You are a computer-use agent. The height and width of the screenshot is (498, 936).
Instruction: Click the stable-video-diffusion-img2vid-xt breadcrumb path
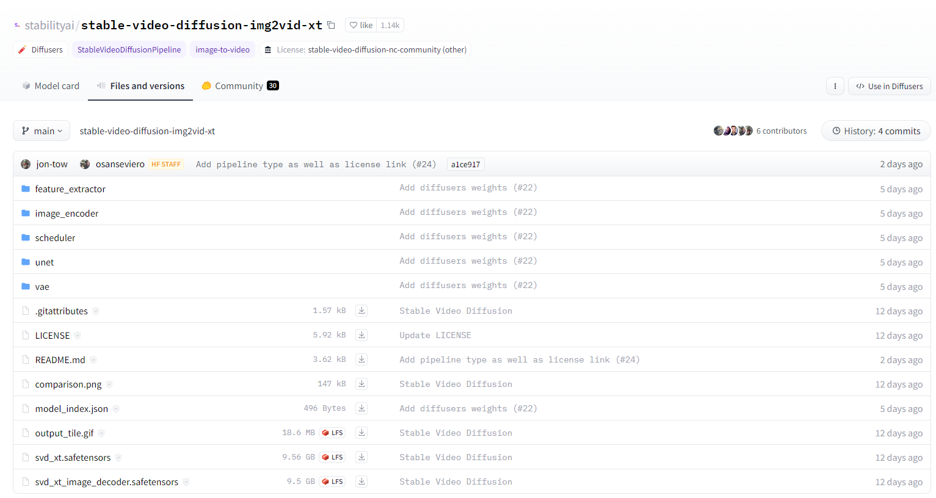[x=147, y=131]
